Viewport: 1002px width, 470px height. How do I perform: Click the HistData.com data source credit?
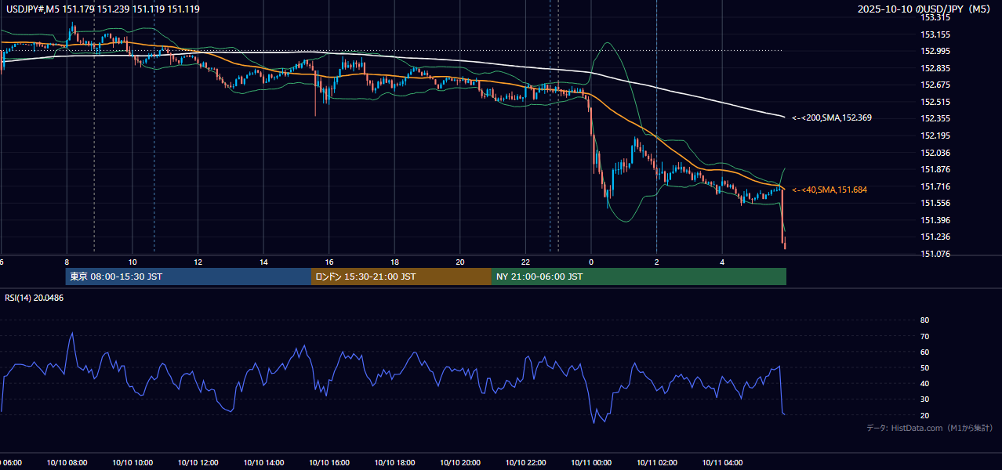[929, 428]
